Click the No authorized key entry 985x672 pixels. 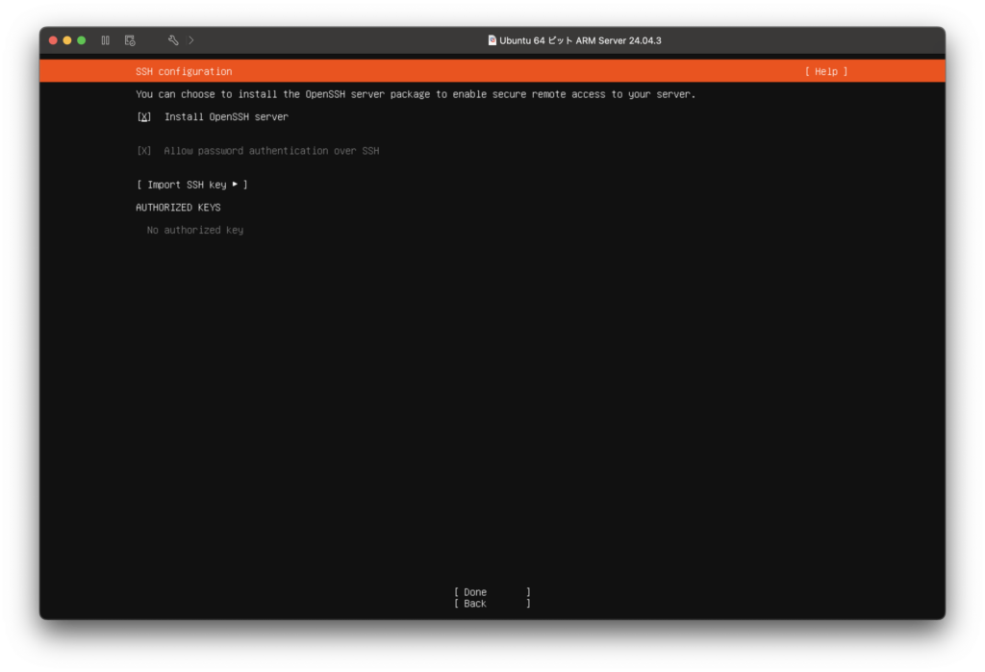coord(194,231)
